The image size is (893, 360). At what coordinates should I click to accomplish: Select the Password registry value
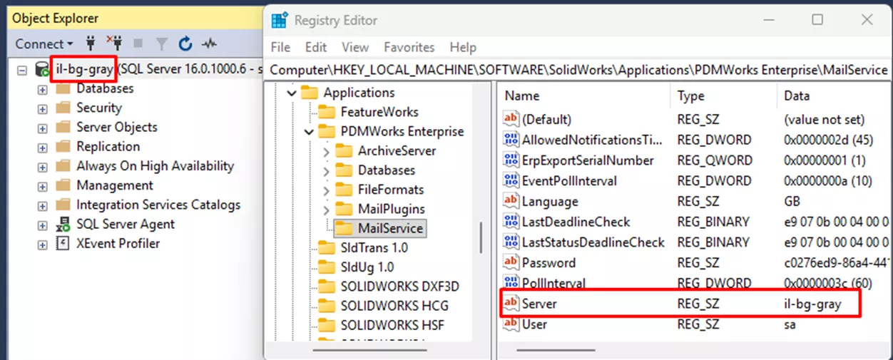coord(548,263)
